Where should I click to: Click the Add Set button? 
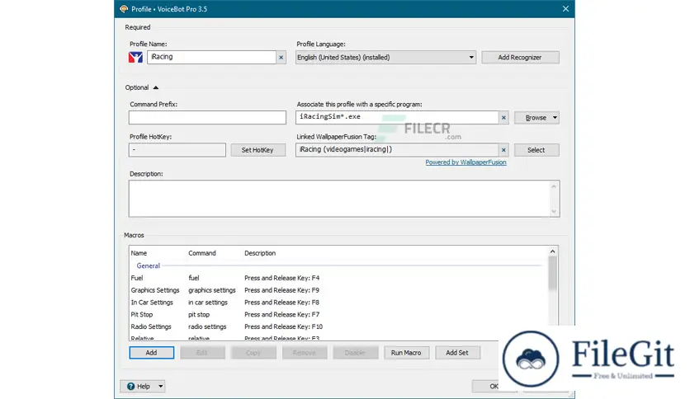[457, 352]
